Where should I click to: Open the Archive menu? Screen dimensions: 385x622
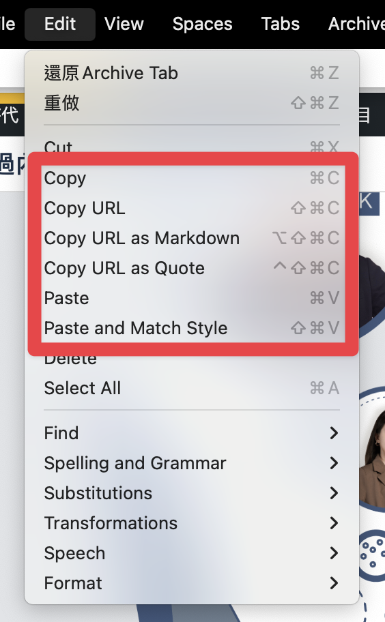click(x=356, y=24)
